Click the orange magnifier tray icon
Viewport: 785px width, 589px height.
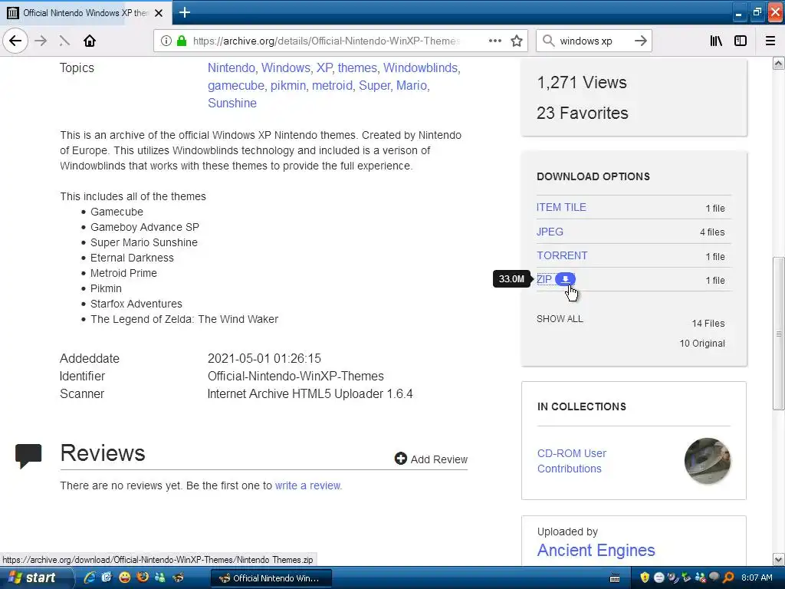[728, 577]
